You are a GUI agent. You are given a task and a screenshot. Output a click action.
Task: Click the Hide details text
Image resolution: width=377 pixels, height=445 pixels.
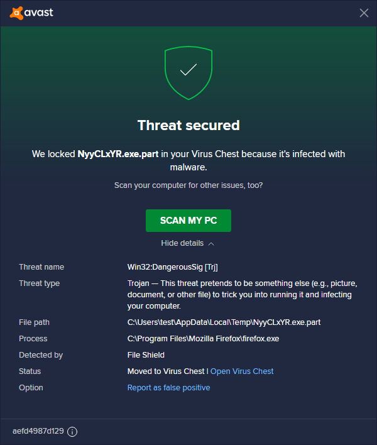point(182,243)
